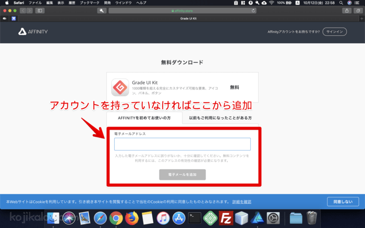Viewport: 365px width, 228px height.
Task: Click the Siri icon in menu bar
Action: 349,3
